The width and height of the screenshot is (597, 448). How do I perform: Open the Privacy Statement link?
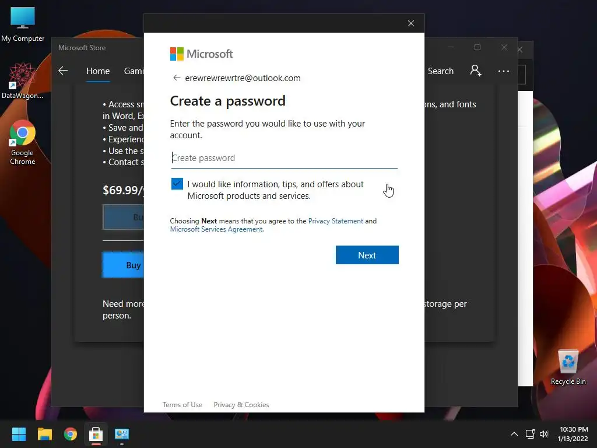(335, 221)
